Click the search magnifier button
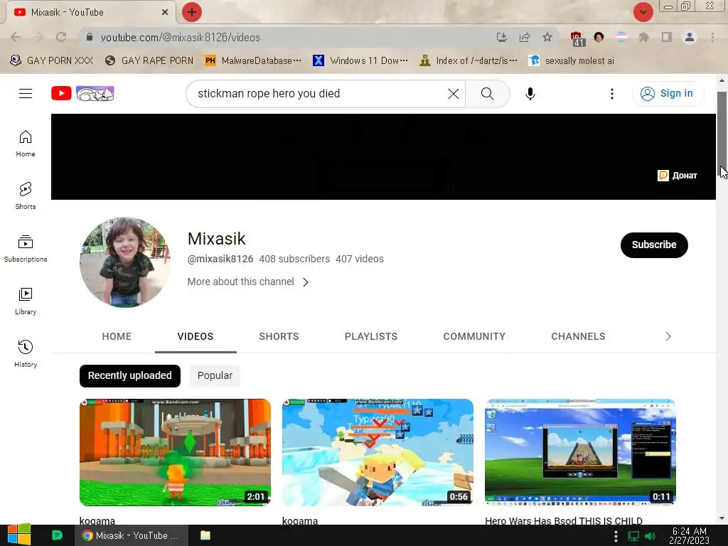728x546 pixels. tap(487, 93)
